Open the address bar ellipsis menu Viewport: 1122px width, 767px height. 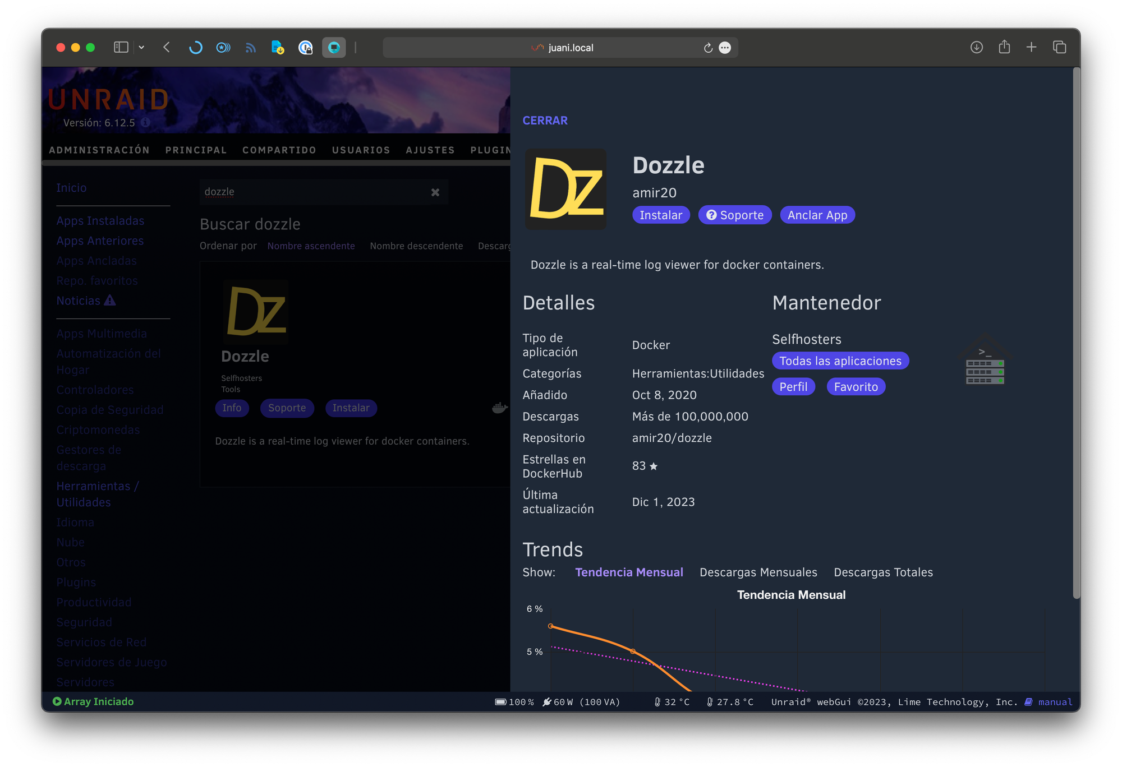pyautogui.click(x=725, y=48)
